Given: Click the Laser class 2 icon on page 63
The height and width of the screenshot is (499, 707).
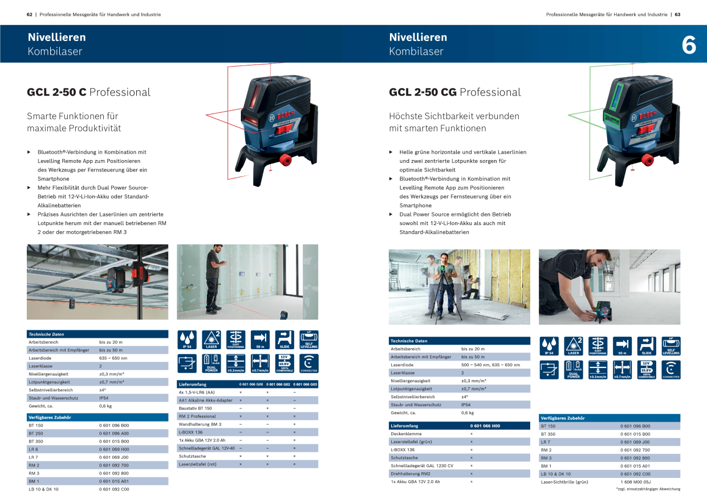Looking at the screenshot, I should pyautogui.click(x=574, y=346).
